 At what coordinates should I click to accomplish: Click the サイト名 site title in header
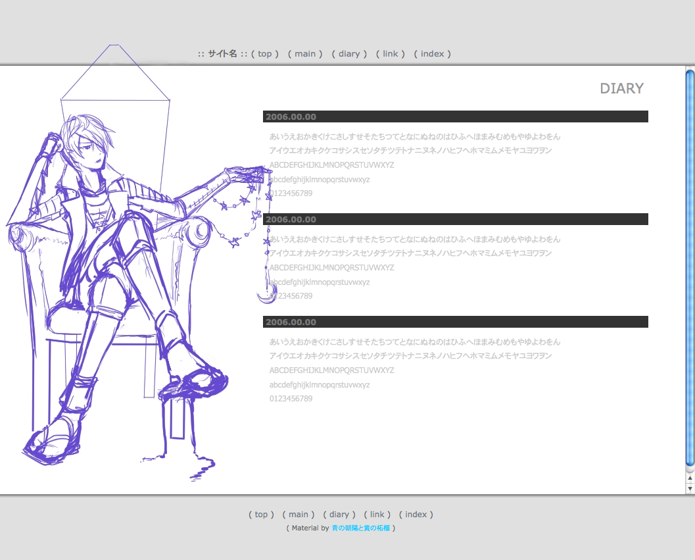[x=222, y=54]
